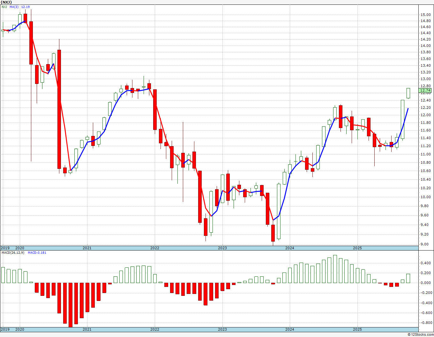434x337 pixels.
Task: Click the 2021 marker on price timeline
Action: pyautogui.click(x=87, y=248)
